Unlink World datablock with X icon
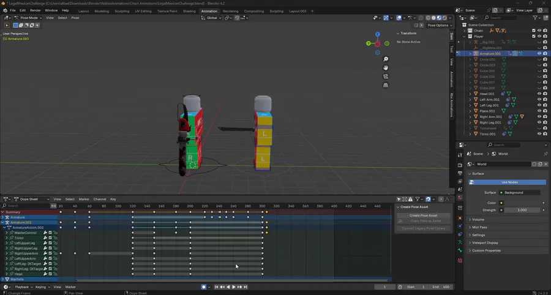 (x=545, y=164)
